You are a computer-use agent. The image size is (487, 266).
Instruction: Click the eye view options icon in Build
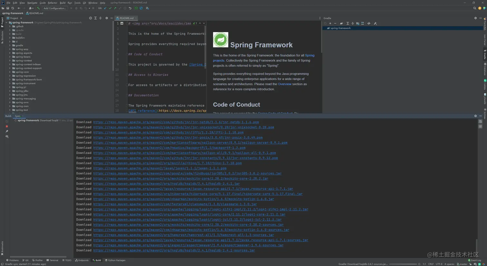[x=7, y=136]
